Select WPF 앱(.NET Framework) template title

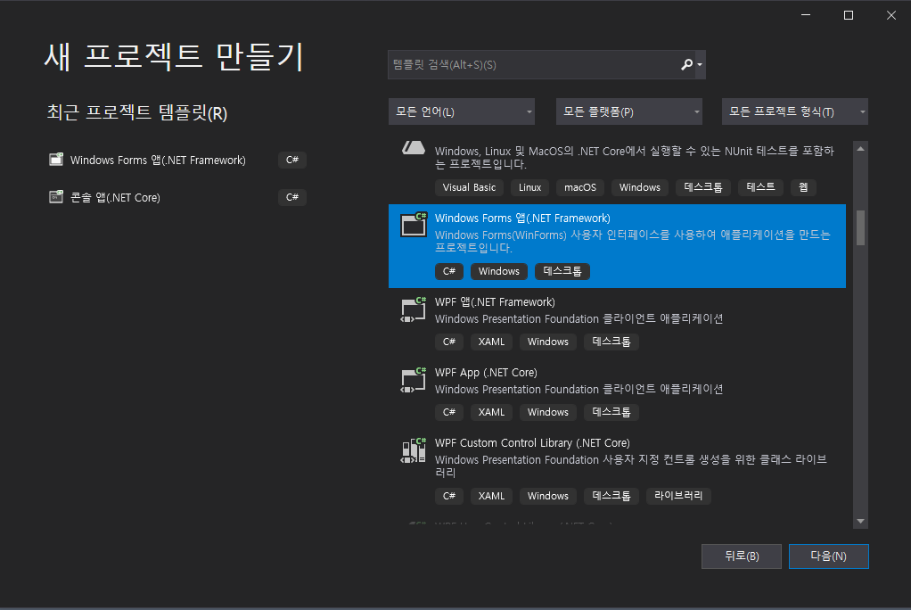click(x=495, y=301)
